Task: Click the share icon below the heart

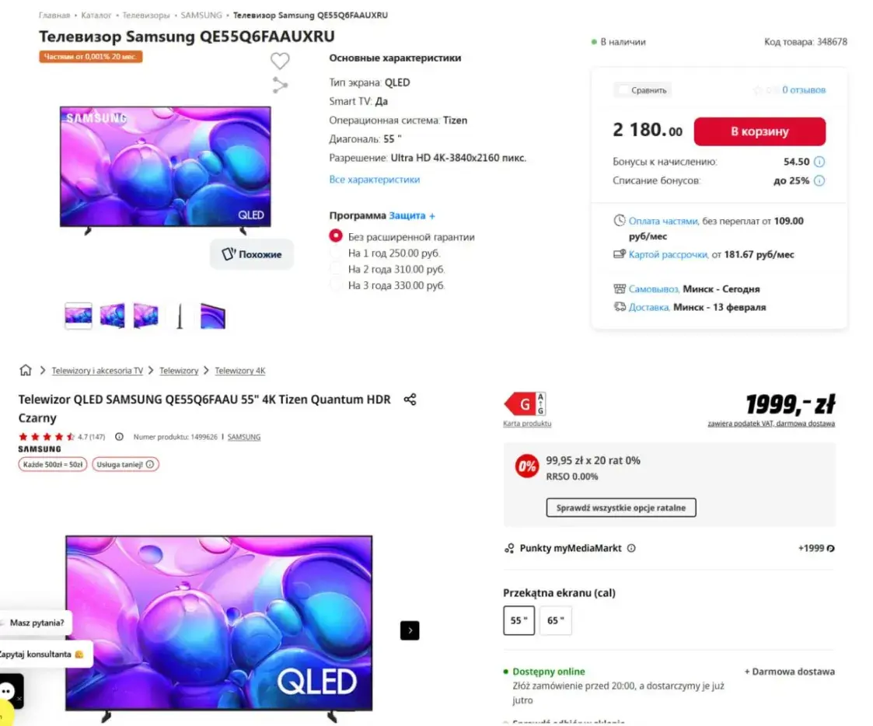Action: [x=280, y=86]
